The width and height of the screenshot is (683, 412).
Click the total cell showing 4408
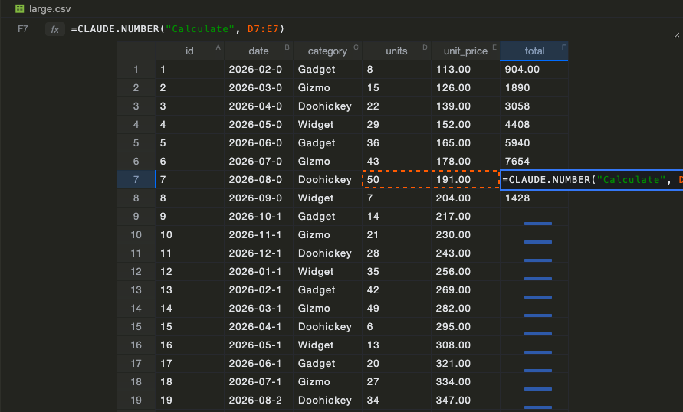534,124
